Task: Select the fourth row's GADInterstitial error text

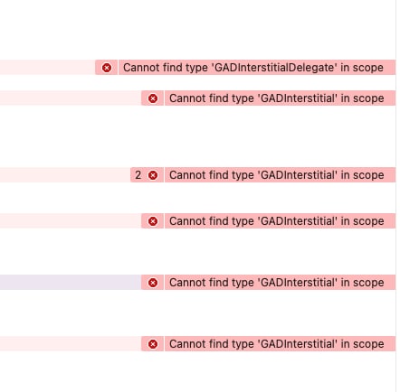Action: [x=276, y=221]
